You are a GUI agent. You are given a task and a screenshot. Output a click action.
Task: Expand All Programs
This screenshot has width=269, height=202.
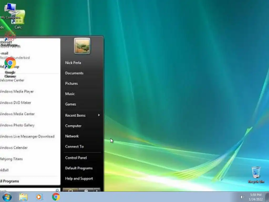(9, 181)
